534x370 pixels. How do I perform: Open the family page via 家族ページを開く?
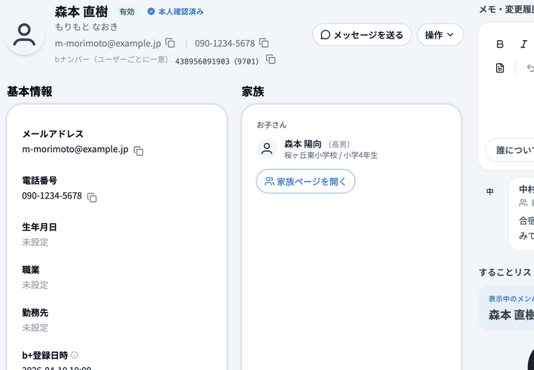306,182
